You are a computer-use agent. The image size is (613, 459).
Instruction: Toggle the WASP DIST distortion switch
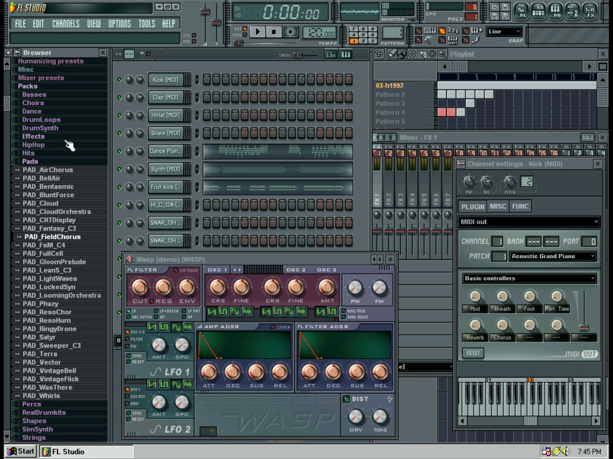[347, 399]
